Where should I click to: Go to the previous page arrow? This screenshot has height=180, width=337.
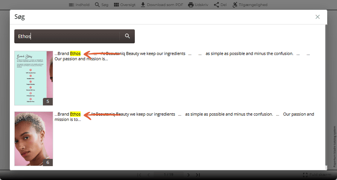point(148,175)
